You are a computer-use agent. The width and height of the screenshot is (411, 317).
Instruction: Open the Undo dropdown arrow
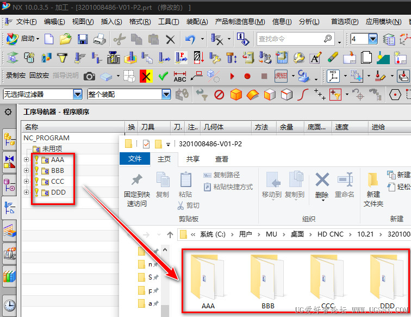coord(202,39)
